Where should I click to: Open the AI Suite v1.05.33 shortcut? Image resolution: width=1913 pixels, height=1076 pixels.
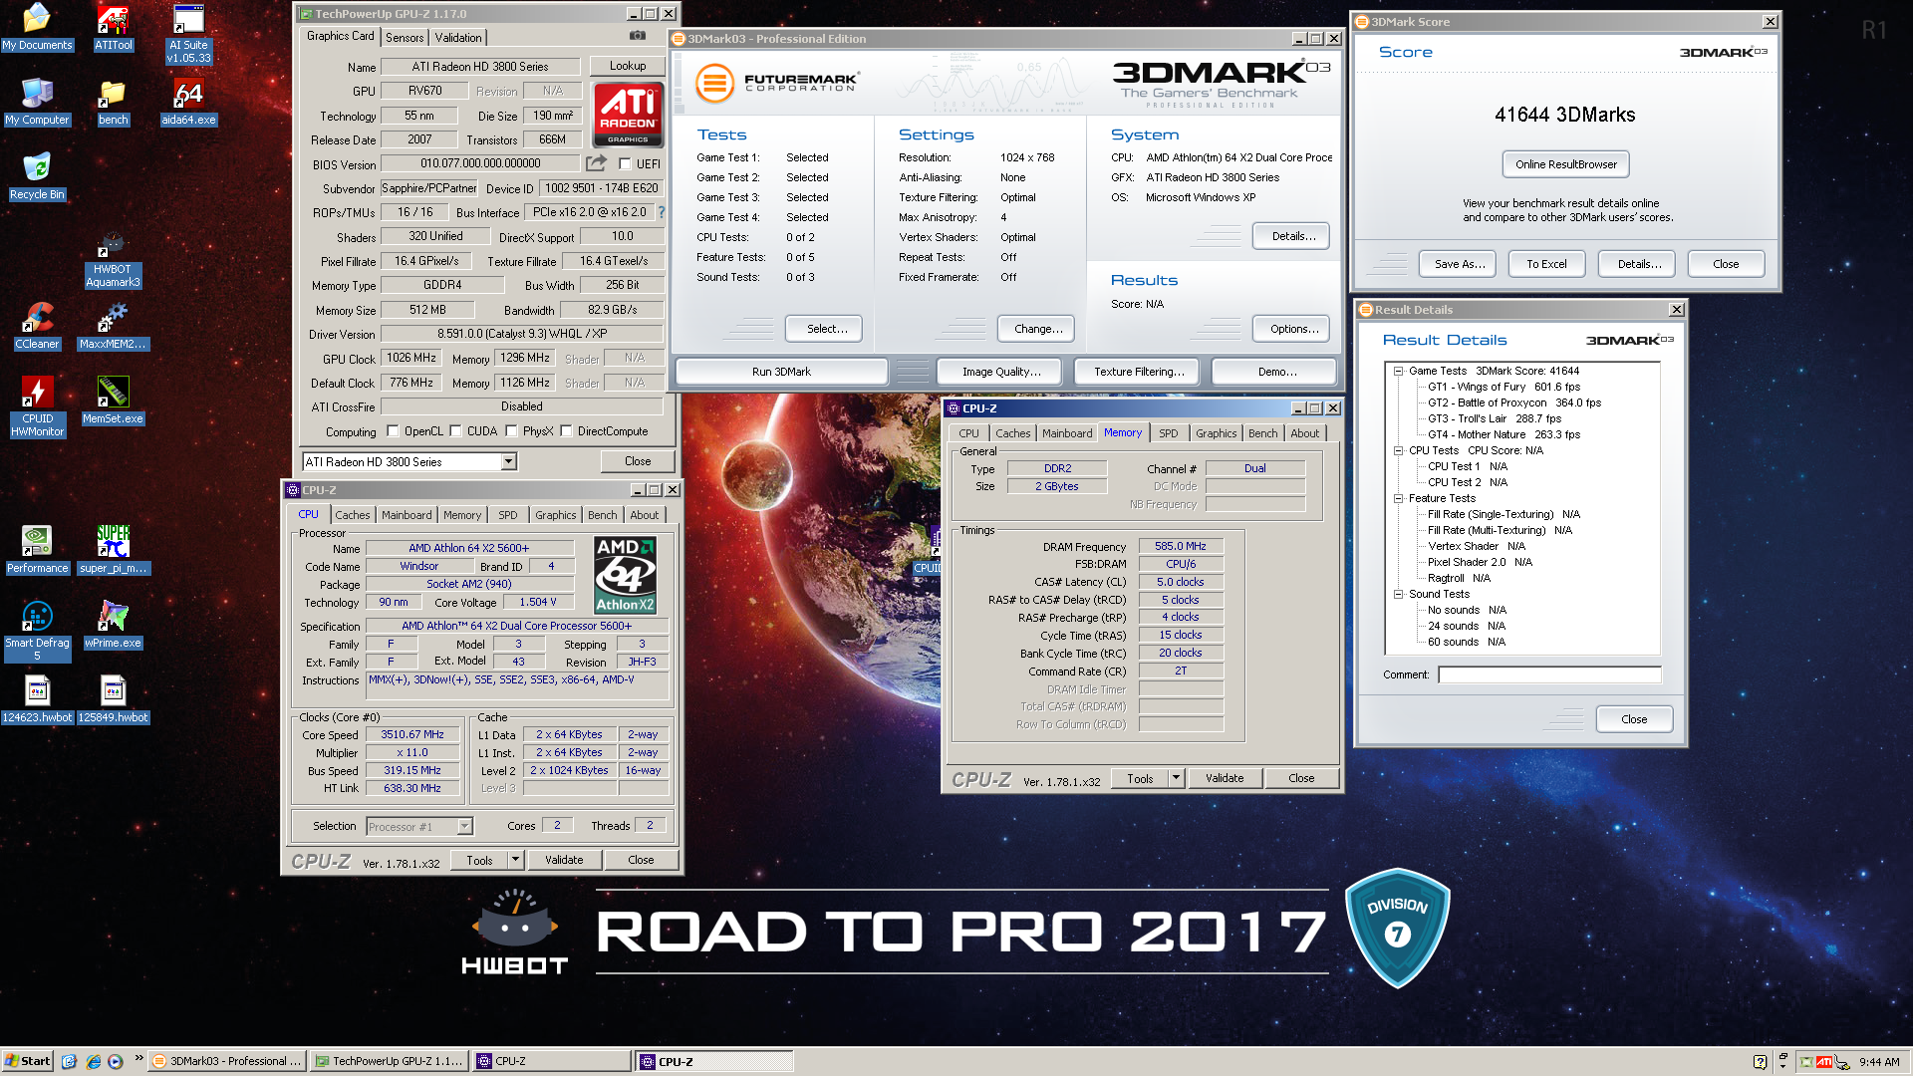188,33
